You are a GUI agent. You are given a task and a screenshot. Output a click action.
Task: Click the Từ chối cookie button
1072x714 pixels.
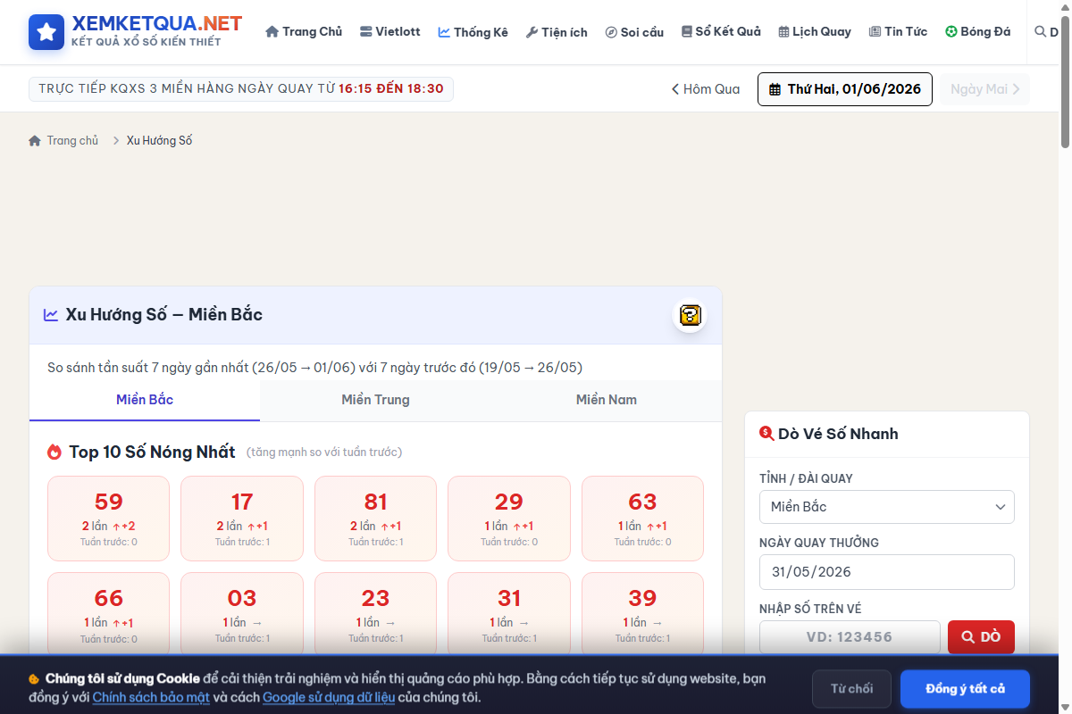851,689
